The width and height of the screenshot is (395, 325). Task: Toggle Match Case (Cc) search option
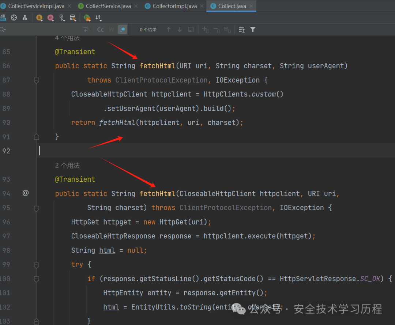100,30
